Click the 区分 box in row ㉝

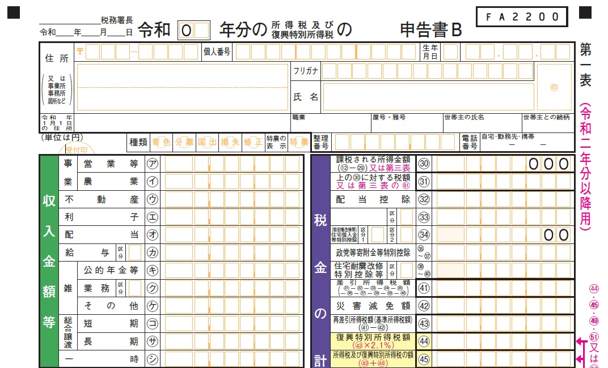click(x=406, y=217)
